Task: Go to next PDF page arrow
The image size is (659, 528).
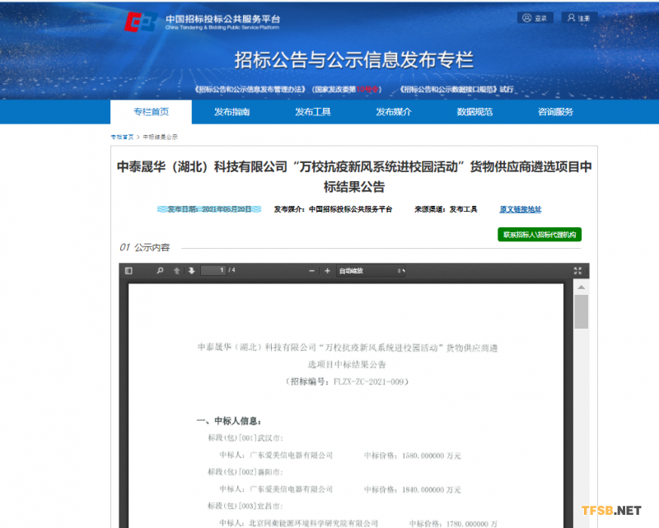Action: 192,271
